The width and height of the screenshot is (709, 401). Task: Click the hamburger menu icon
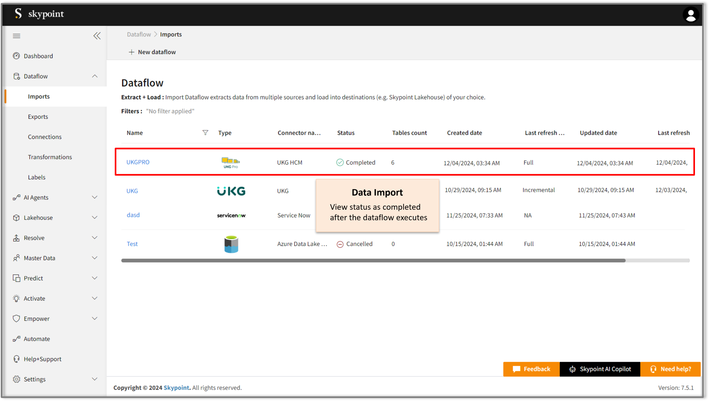(x=16, y=36)
